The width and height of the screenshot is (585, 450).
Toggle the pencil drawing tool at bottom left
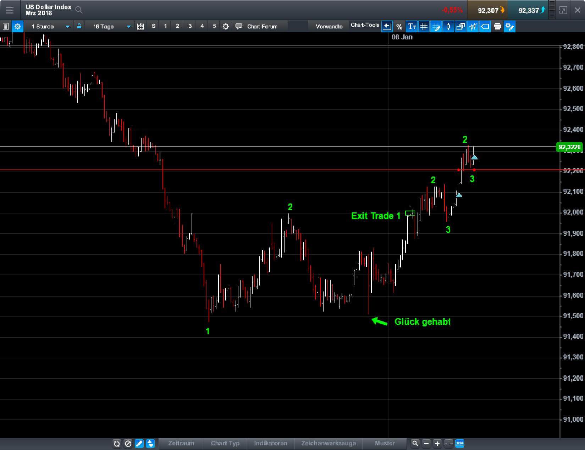139,443
